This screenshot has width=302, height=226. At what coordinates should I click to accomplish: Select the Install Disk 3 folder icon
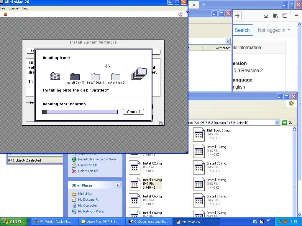[x=75, y=77]
